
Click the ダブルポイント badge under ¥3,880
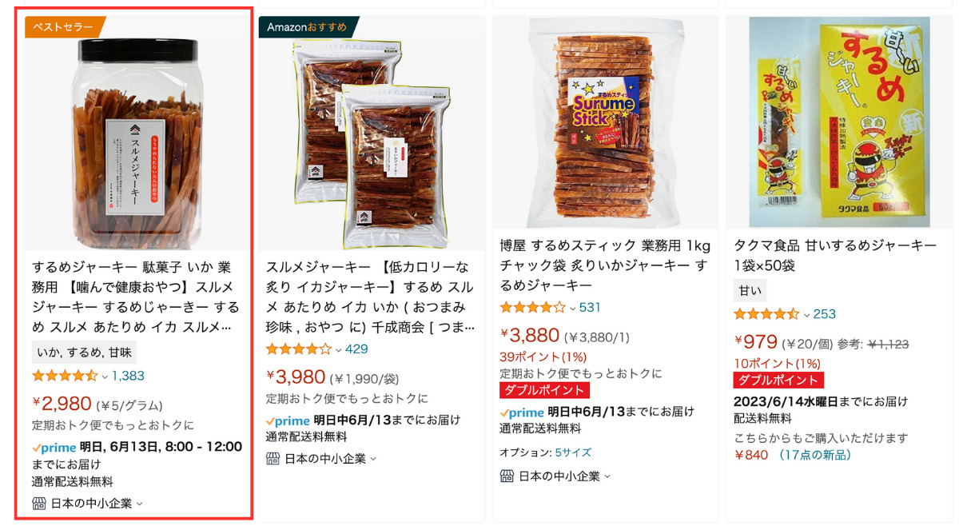pos(544,390)
